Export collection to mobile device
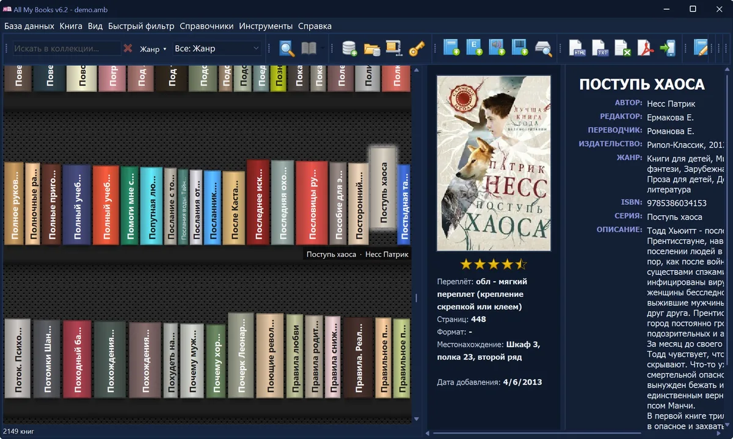The height and width of the screenshot is (439, 733). 668,48
